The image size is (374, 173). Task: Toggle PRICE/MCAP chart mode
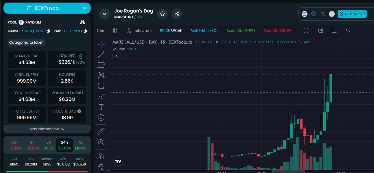click(x=171, y=31)
